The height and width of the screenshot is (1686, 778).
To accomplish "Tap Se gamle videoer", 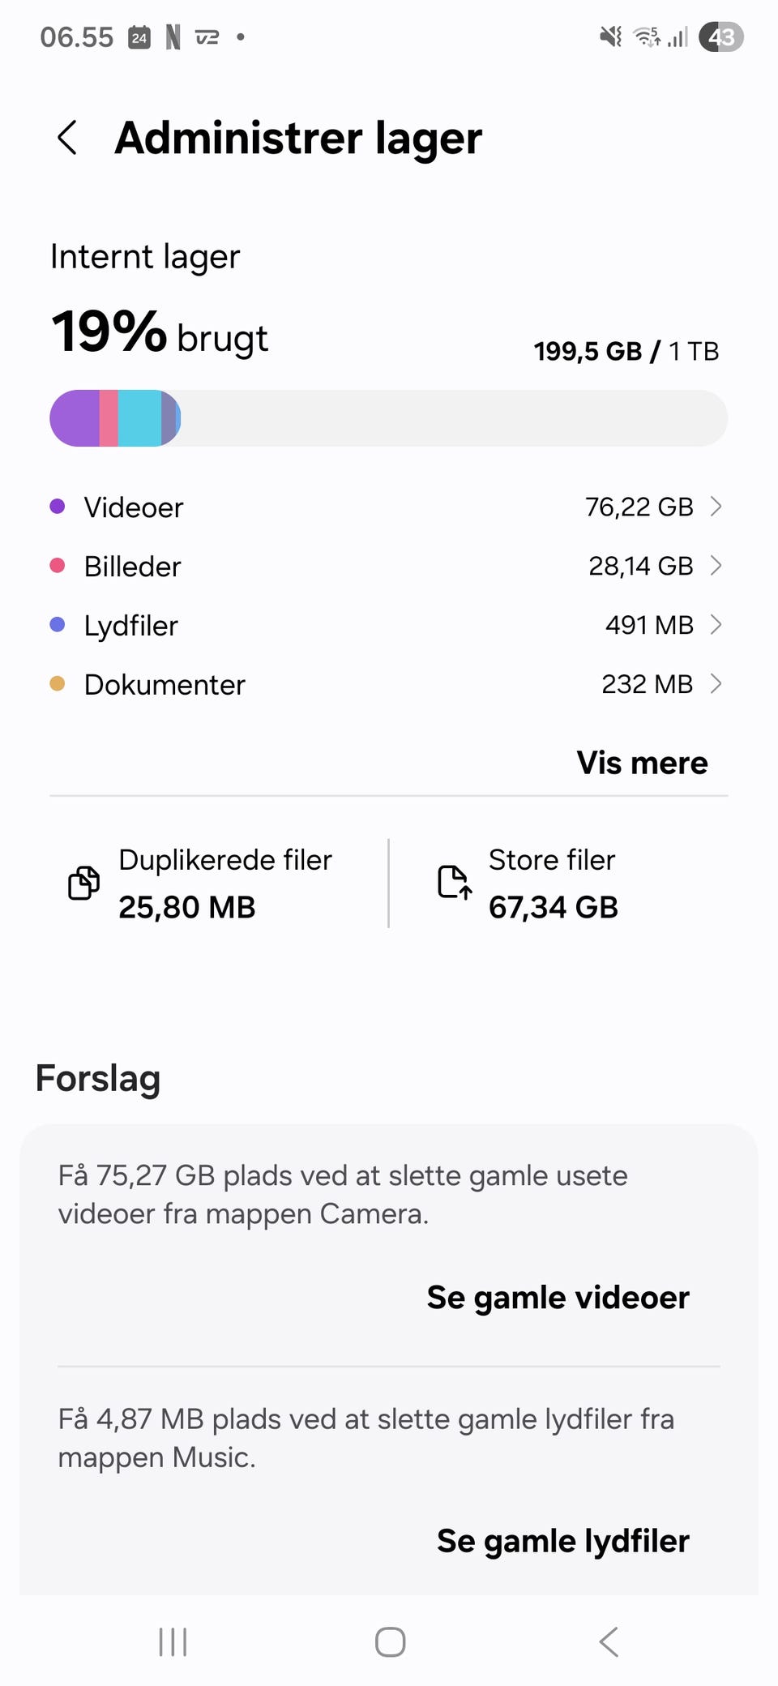I will (558, 1298).
